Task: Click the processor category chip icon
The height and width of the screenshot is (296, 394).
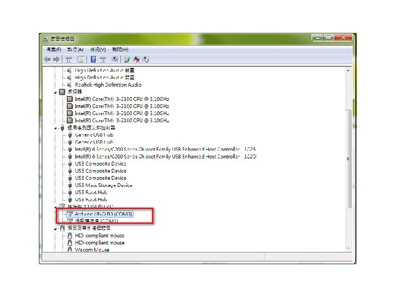Action: (x=62, y=92)
